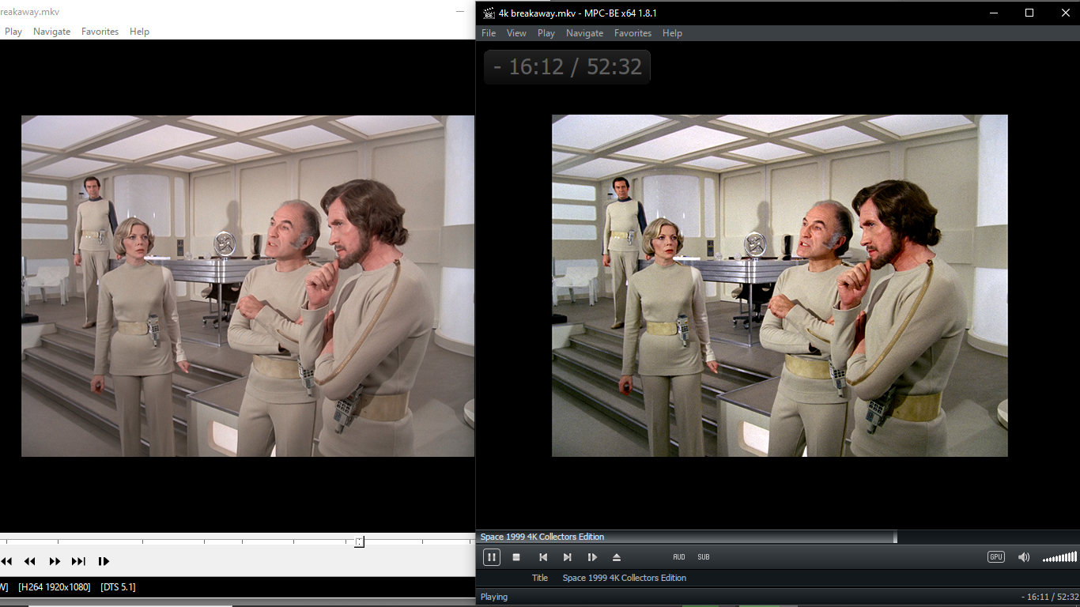Open the Play menu in MPC-BE
Screen dimensions: 1080x607
tap(546, 33)
